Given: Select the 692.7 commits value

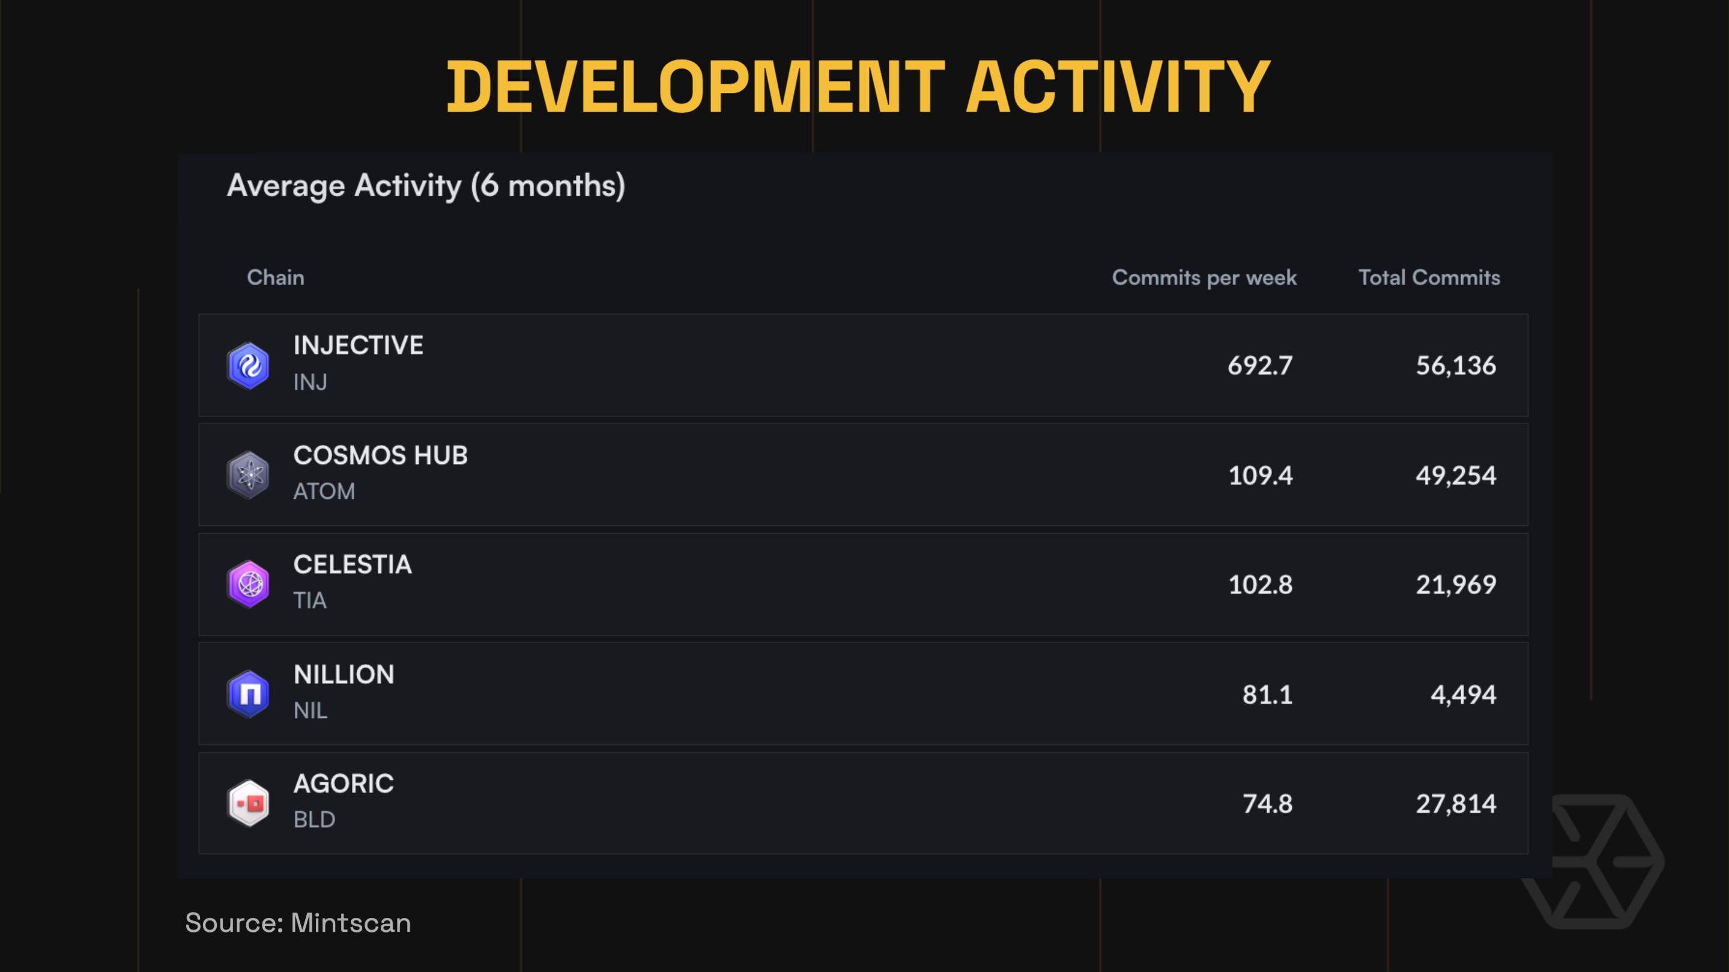Looking at the screenshot, I should point(1260,366).
